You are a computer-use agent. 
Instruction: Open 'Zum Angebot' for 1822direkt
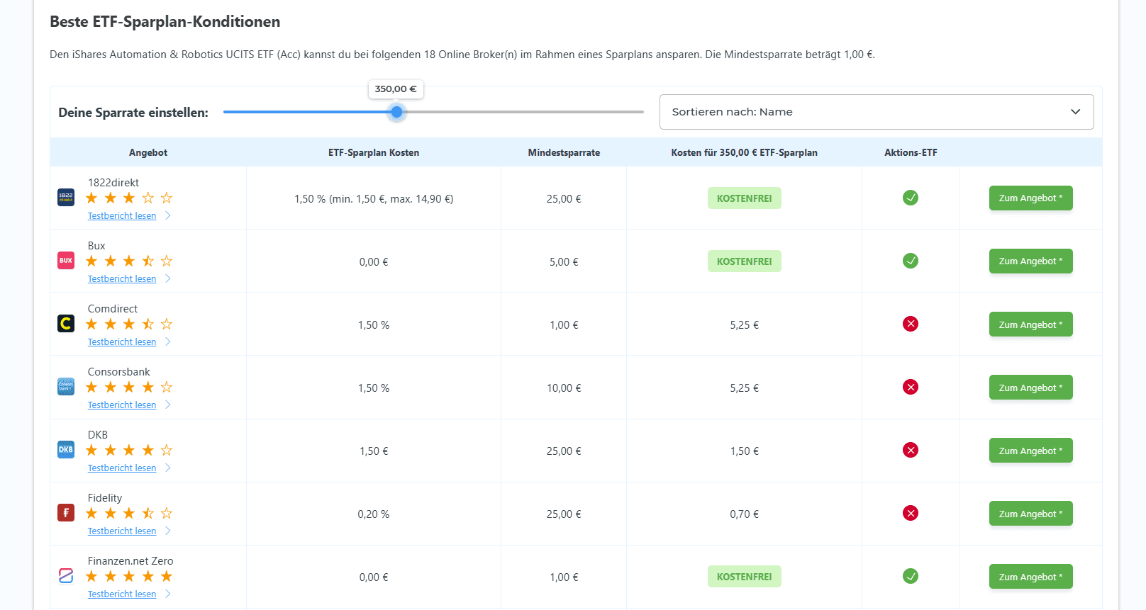[1030, 198]
